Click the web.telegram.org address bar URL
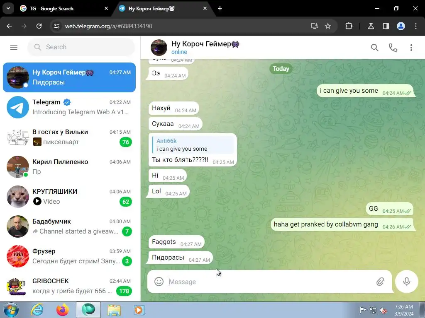 108,26
